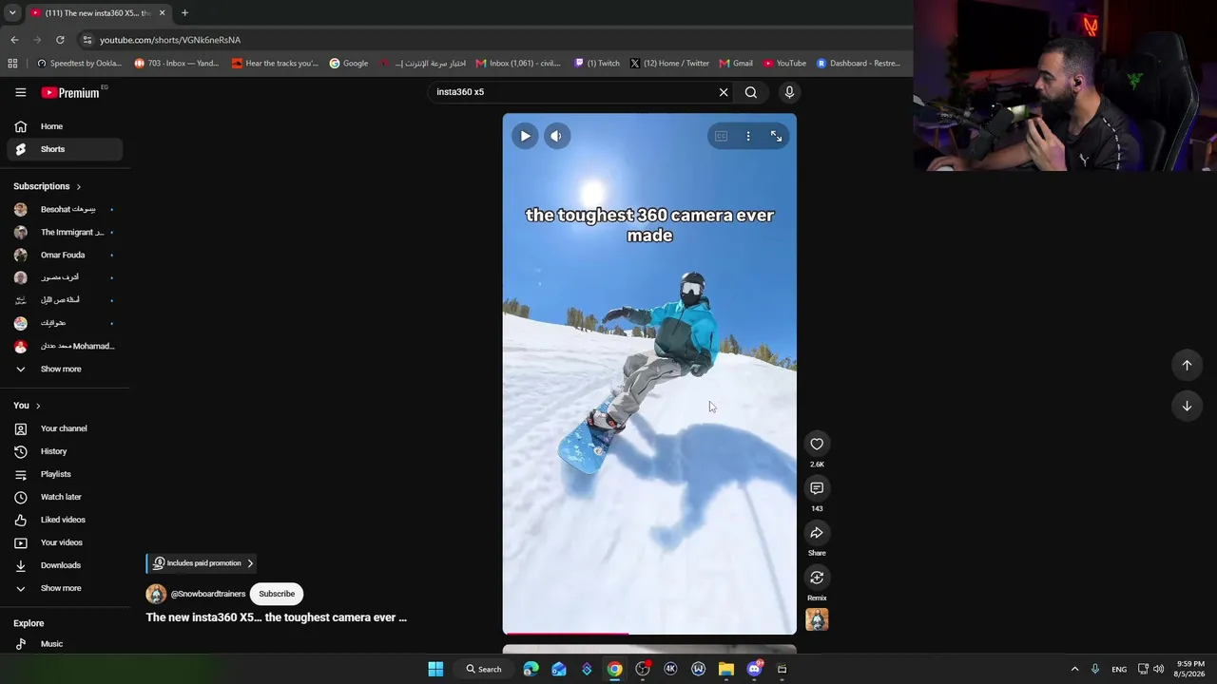The height and width of the screenshot is (684, 1217).
Task: Open the Windows Start menu
Action: click(x=435, y=669)
